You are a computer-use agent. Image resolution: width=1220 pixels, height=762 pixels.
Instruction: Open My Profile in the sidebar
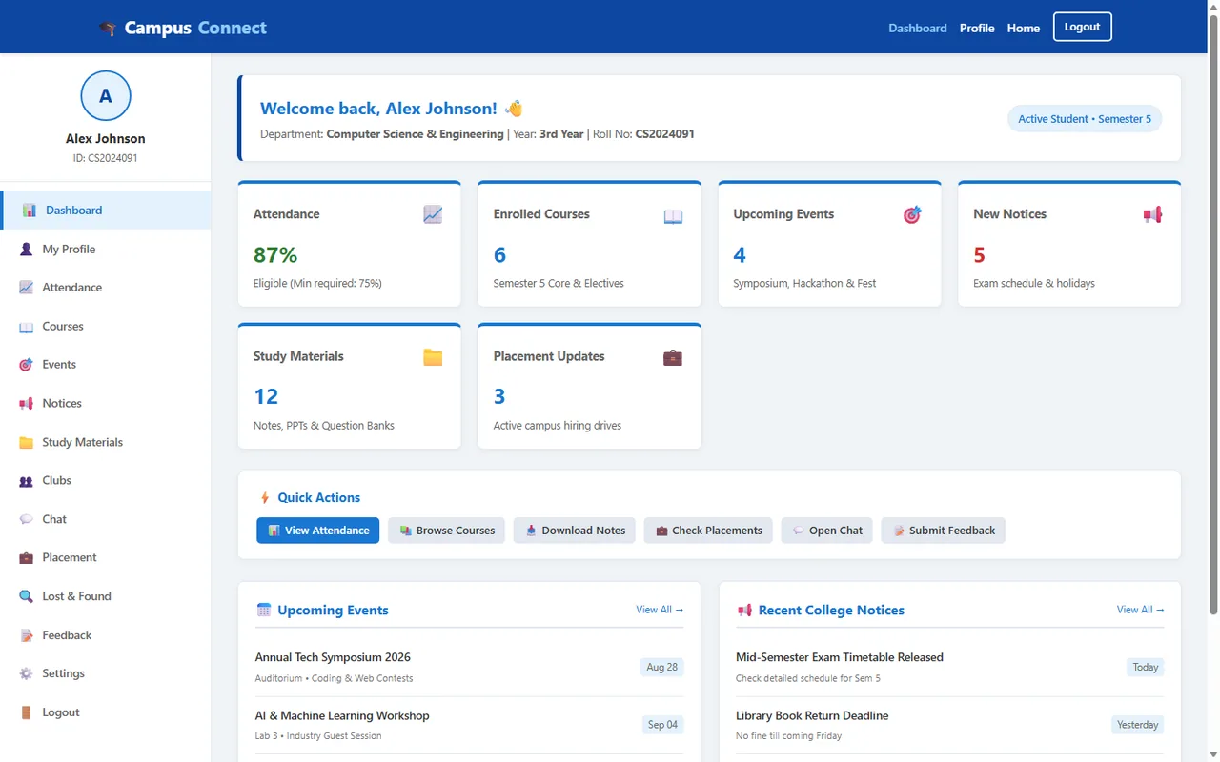pos(106,249)
